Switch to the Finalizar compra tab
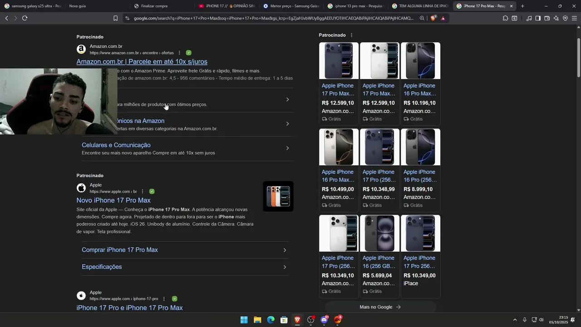Viewport: 581px width, 327px height. [161, 6]
